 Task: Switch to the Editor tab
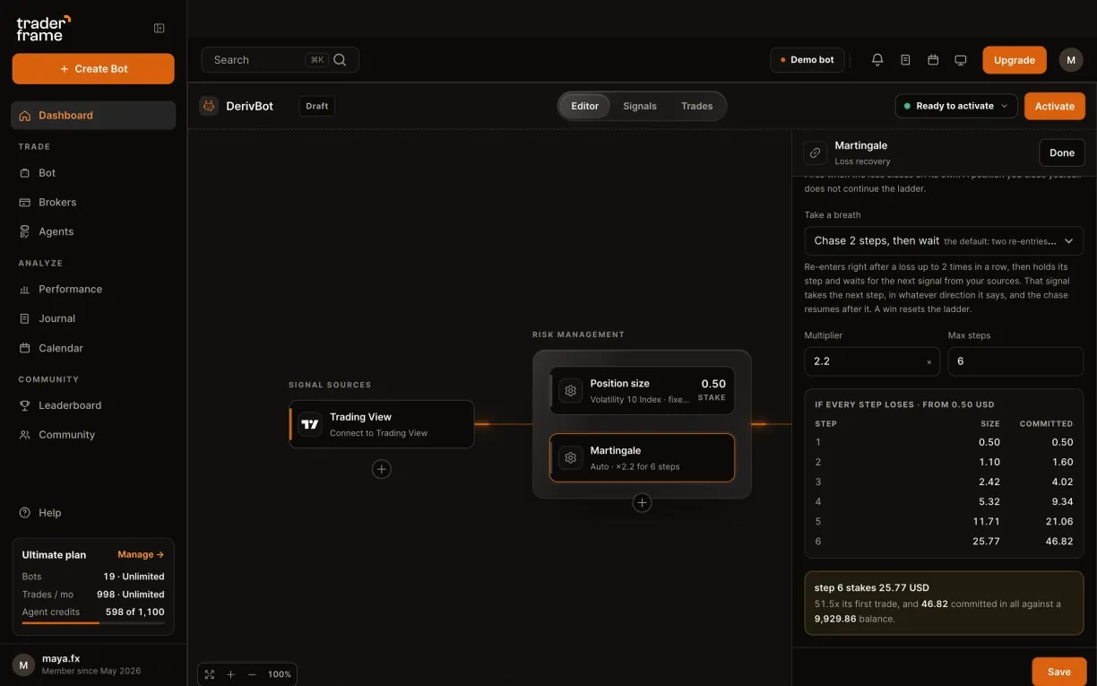click(585, 106)
